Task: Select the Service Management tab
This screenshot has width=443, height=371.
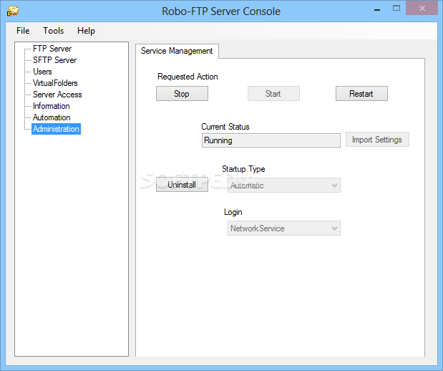Action: [x=177, y=51]
